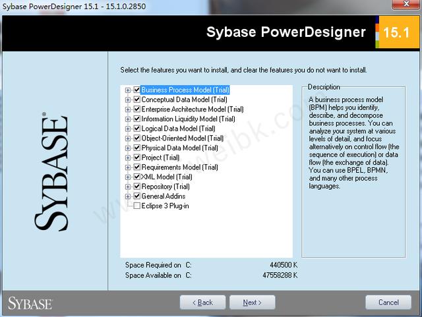Select Logical Data Model (Trial) label

coord(178,129)
